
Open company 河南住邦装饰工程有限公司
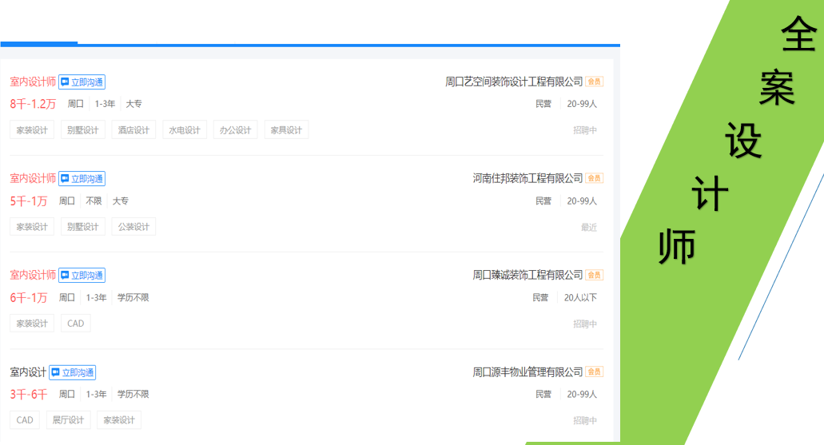(527, 178)
